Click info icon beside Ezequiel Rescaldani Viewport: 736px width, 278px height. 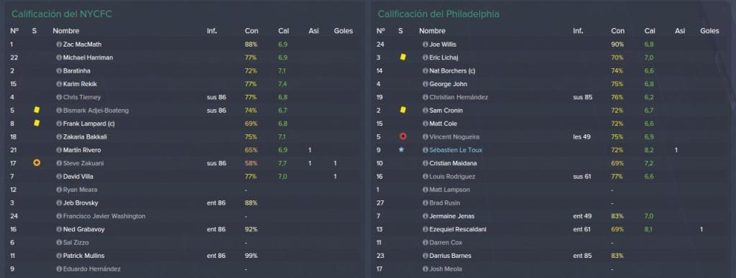[x=425, y=230]
